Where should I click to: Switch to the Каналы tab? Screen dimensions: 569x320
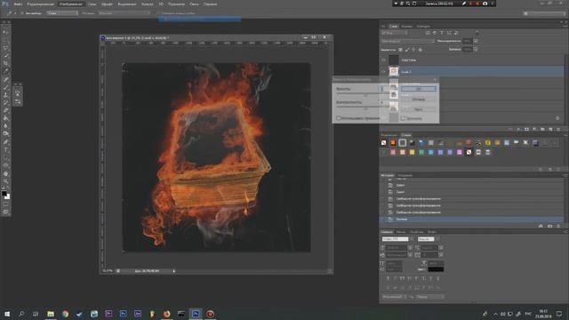(407, 27)
